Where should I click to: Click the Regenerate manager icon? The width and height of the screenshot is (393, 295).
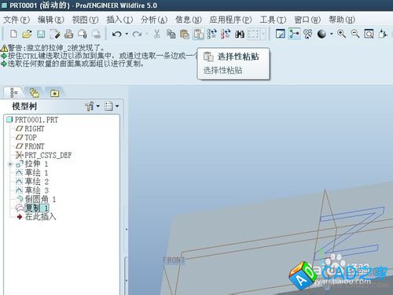point(226,34)
